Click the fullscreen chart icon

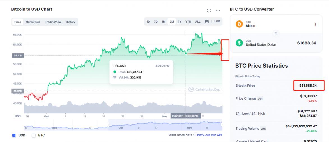[x=209, y=11]
